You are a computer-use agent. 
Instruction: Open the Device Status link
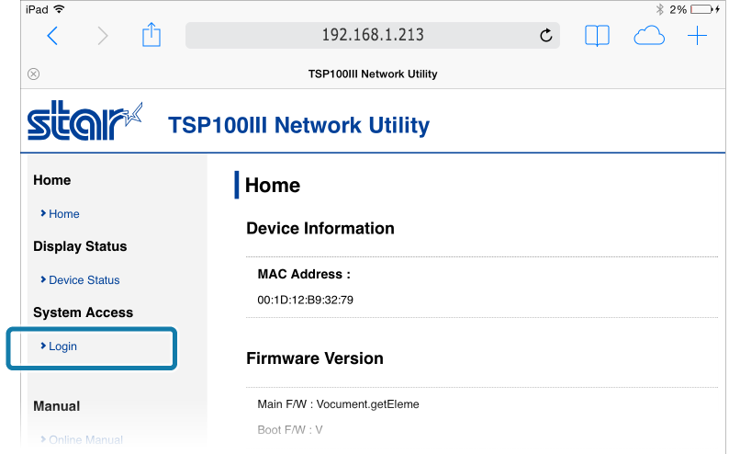click(x=84, y=280)
